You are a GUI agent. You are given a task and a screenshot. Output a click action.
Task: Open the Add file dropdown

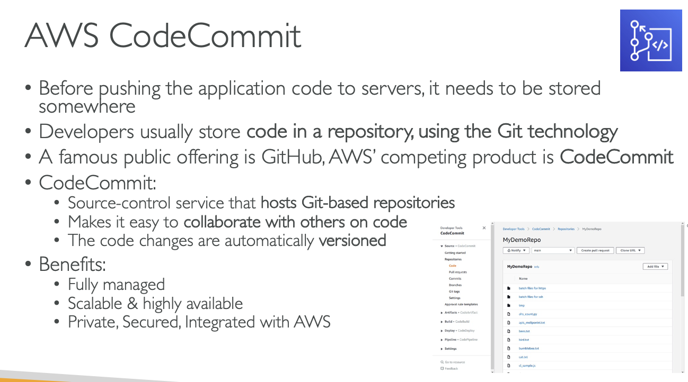[655, 267]
